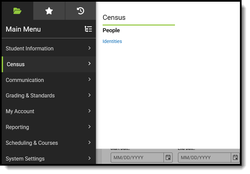The image size is (250, 174).
Task: Expand Grading & Standards chevron arrow
Action: 90,95
